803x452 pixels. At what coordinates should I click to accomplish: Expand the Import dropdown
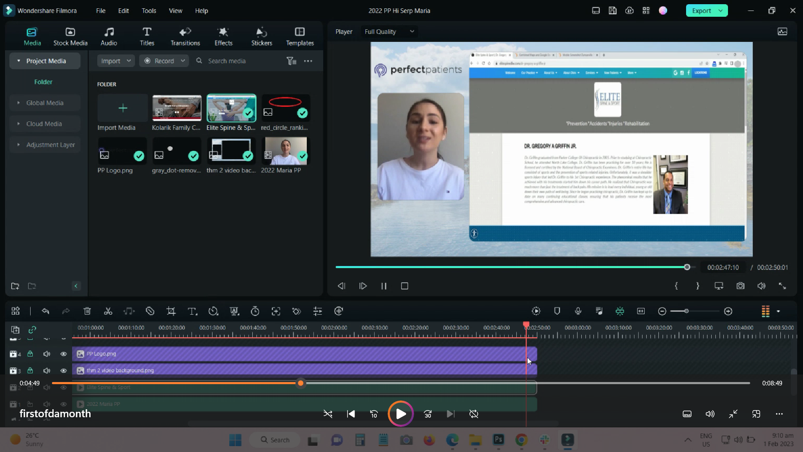coord(129,61)
